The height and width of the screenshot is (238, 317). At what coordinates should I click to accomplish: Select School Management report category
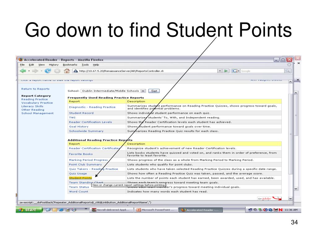click(37, 113)
